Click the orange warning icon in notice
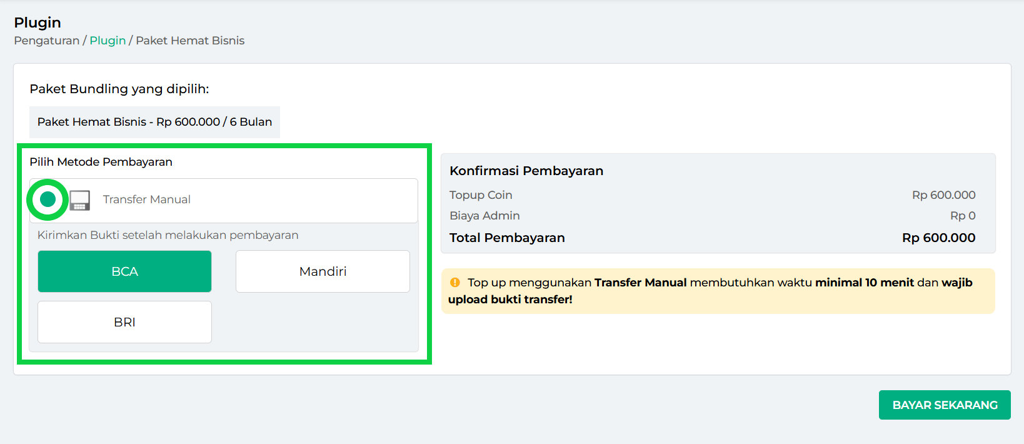The width and height of the screenshot is (1024, 444). pos(455,283)
